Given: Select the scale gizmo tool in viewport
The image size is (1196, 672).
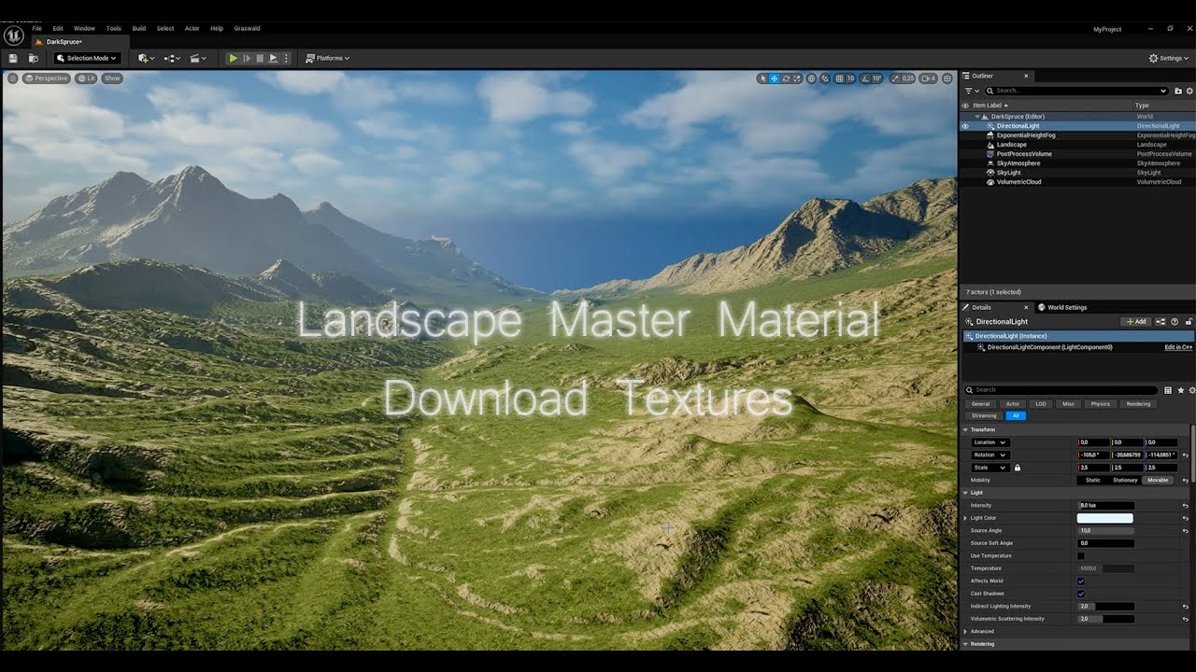Looking at the screenshot, I should tap(797, 78).
